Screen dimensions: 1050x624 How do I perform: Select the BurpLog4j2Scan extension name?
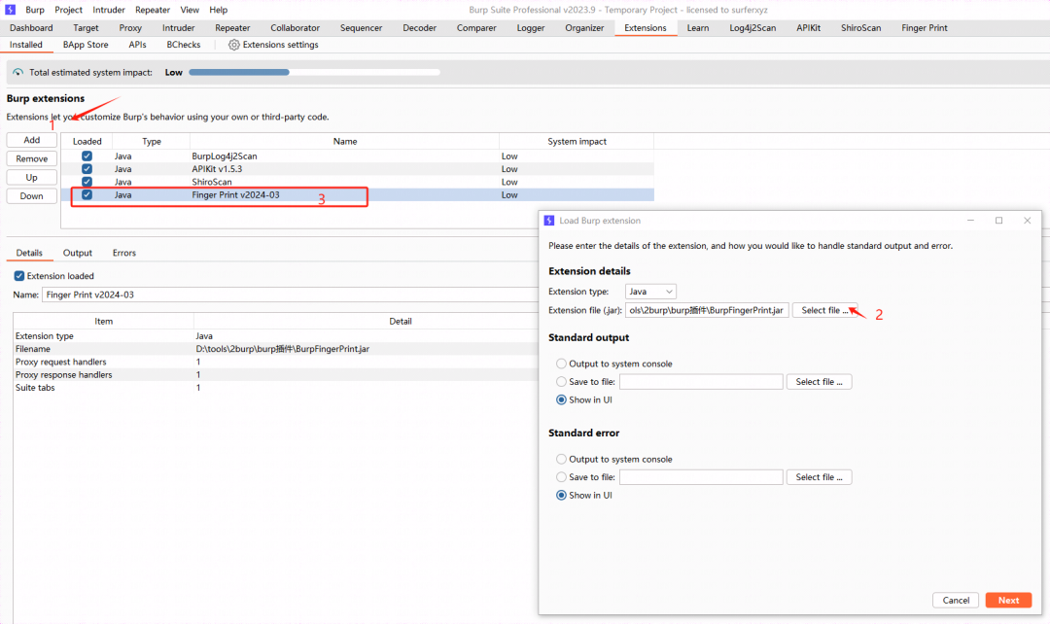pos(225,156)
